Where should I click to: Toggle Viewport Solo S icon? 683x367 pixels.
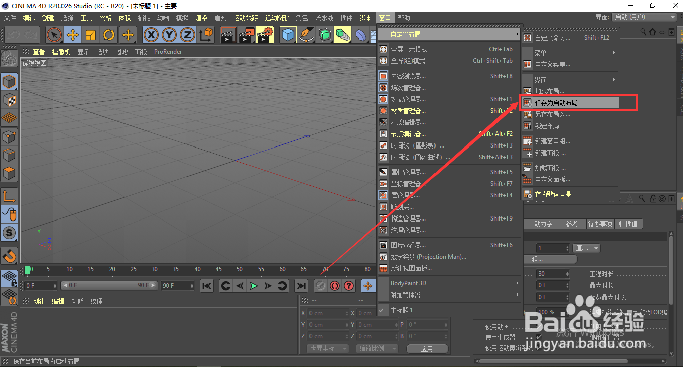10,232
